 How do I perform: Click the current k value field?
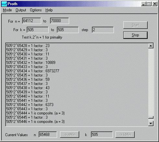[102, 135]
